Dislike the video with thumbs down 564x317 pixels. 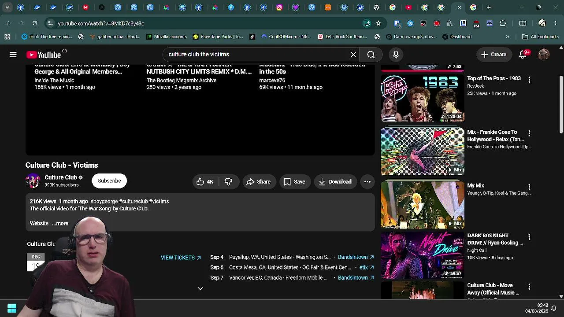coord(228,182)
